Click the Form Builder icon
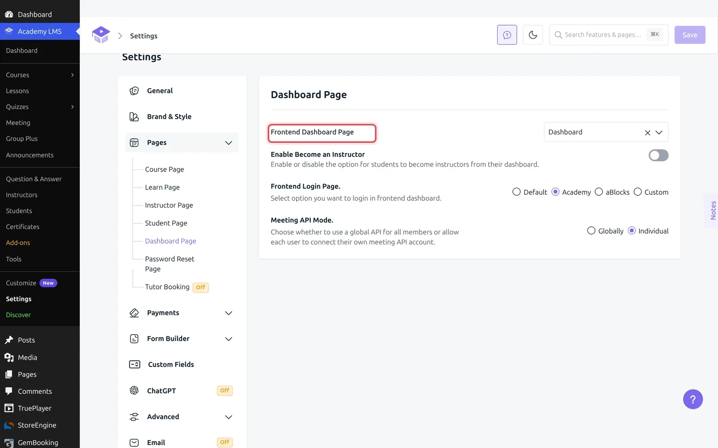718x448 pixels. pos(134,339)
